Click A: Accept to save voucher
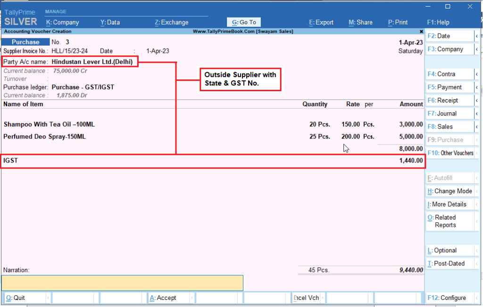Viewport: 483px width, 307px height. coord(168,298)
